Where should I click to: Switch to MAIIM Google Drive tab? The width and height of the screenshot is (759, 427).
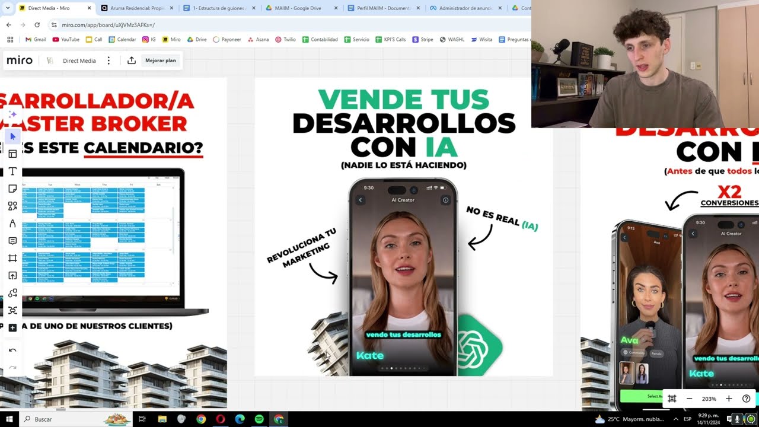click(x=300, y=8)
